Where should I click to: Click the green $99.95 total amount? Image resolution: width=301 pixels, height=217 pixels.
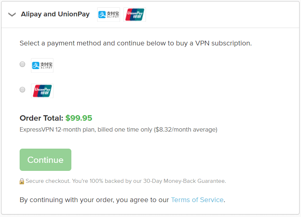click(x=79, y=118)
